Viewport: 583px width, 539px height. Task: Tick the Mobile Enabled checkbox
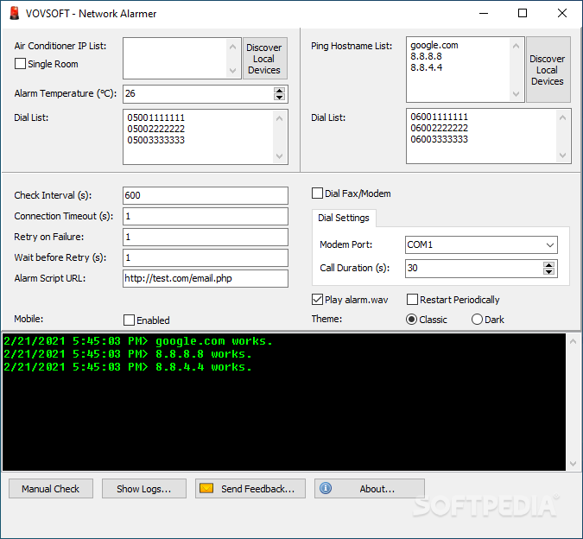(129, 320)
